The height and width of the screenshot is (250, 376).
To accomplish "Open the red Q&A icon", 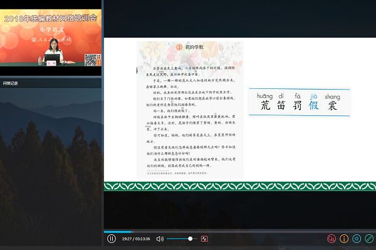I will pyautogui.click(x=332, y=239).
